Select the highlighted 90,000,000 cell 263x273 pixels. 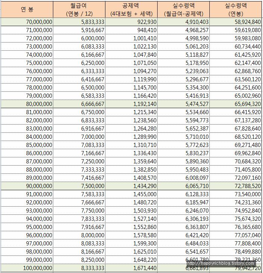click(x=27, y=186)
